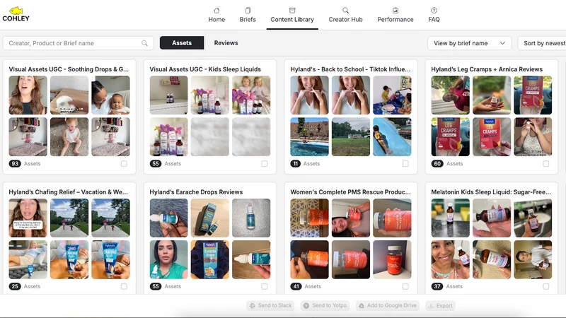Open Hyland's Back to School Tiktok title

(x=350, y=69)
